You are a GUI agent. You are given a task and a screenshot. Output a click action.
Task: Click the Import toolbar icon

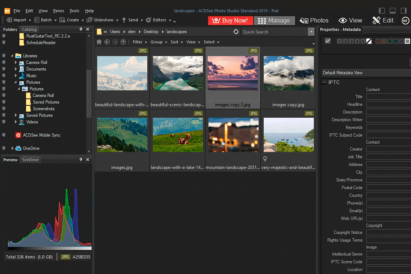pos(9,20)
